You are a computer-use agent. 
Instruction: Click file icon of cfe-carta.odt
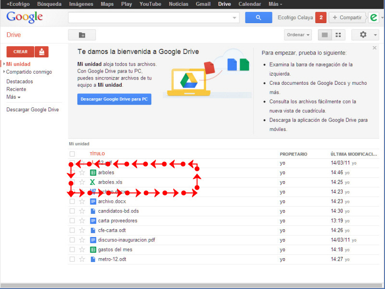(93, 230)
